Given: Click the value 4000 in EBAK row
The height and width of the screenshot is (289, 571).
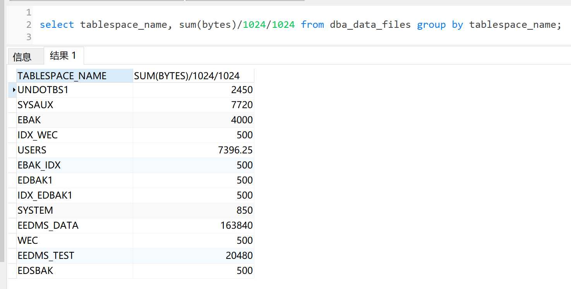Looking at the screenshot, I should tap(194, 120).
